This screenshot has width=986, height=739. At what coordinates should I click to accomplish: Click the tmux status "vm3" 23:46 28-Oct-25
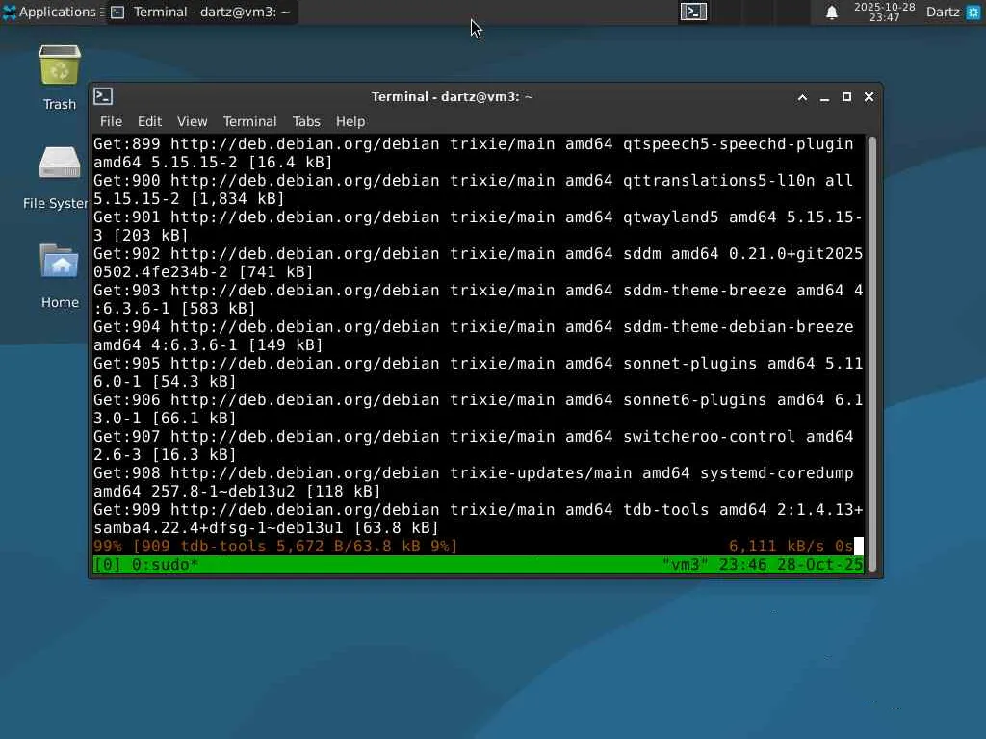pos(763,564)
